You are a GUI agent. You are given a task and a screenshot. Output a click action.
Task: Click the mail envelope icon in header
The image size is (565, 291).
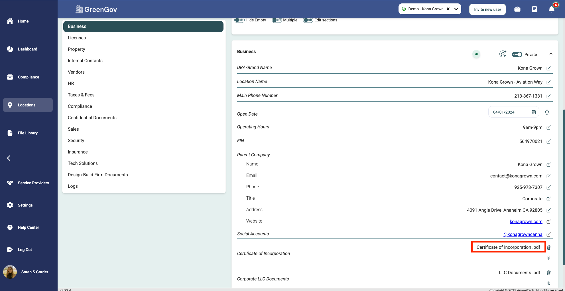point(517,9)
